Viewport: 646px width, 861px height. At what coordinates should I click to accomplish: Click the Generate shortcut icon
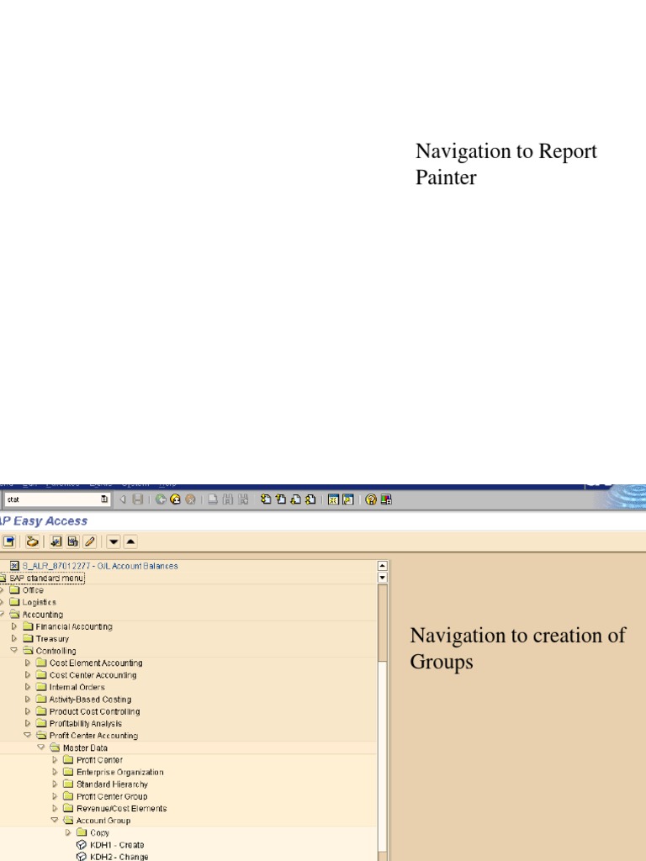(x=347, y=499)
